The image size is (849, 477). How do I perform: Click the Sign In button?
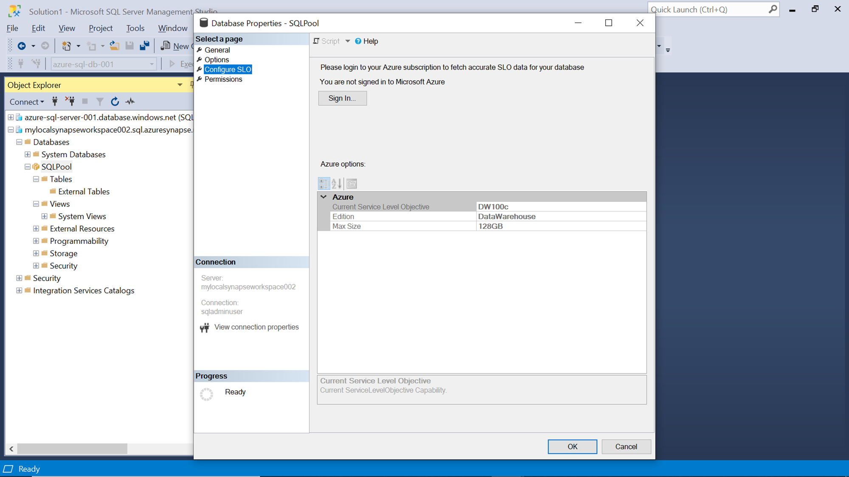click(x=342, y=98)
